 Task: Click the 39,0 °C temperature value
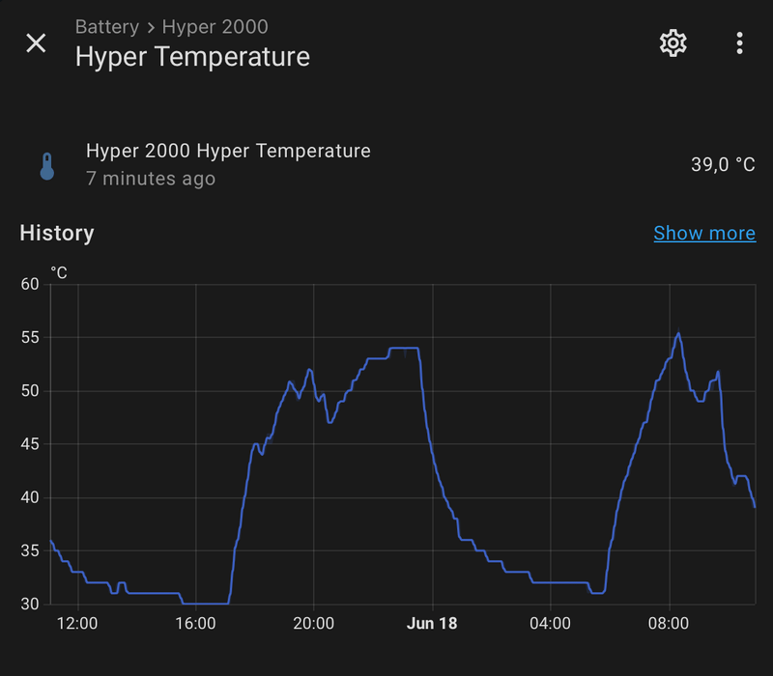click(722, 165)
